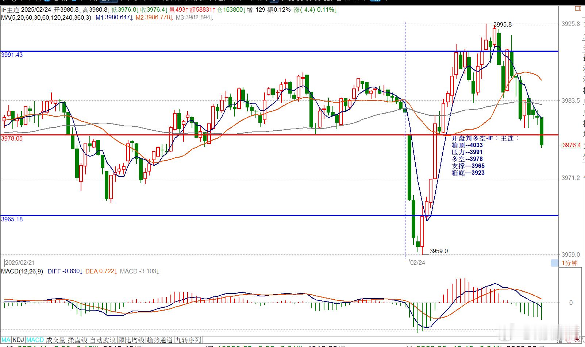The width and height of the screenshot is (585, 347).
Task: Click the 3965.18 blue support line label
Action: coord(12,219)
